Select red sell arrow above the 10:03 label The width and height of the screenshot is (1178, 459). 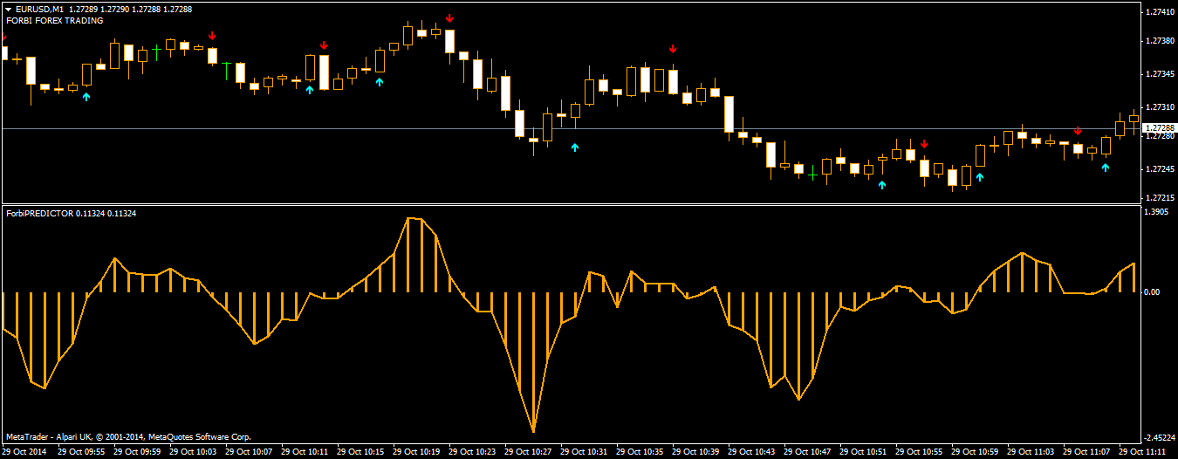[x=212, y=36]
